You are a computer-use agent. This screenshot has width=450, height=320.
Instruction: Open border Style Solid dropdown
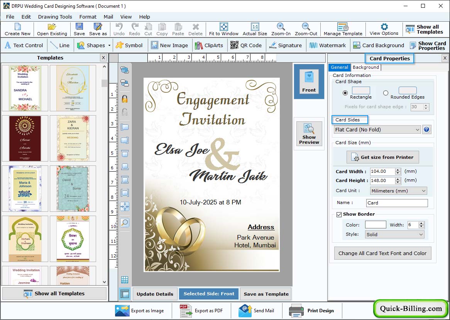point(394,234)
